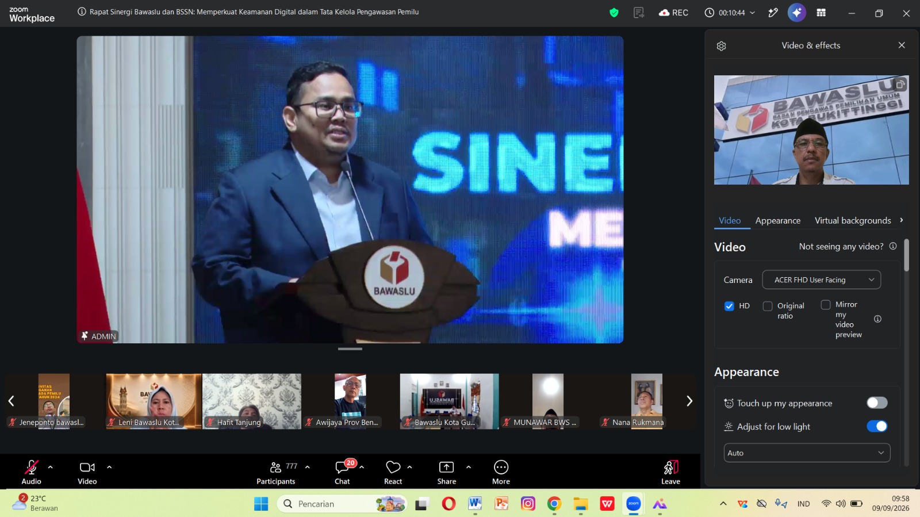Expand the Share options arrow

point(469,467)
